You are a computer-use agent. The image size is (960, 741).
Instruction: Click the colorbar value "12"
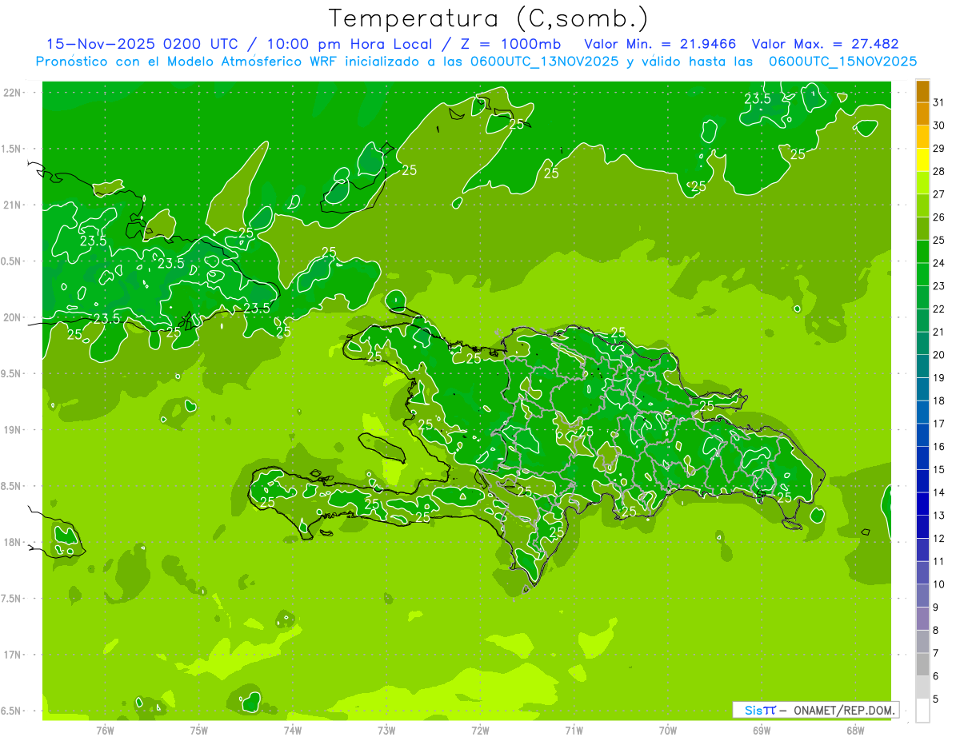939,539
